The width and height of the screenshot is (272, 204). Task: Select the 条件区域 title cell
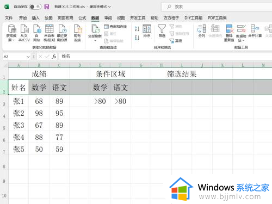(110, 74)
